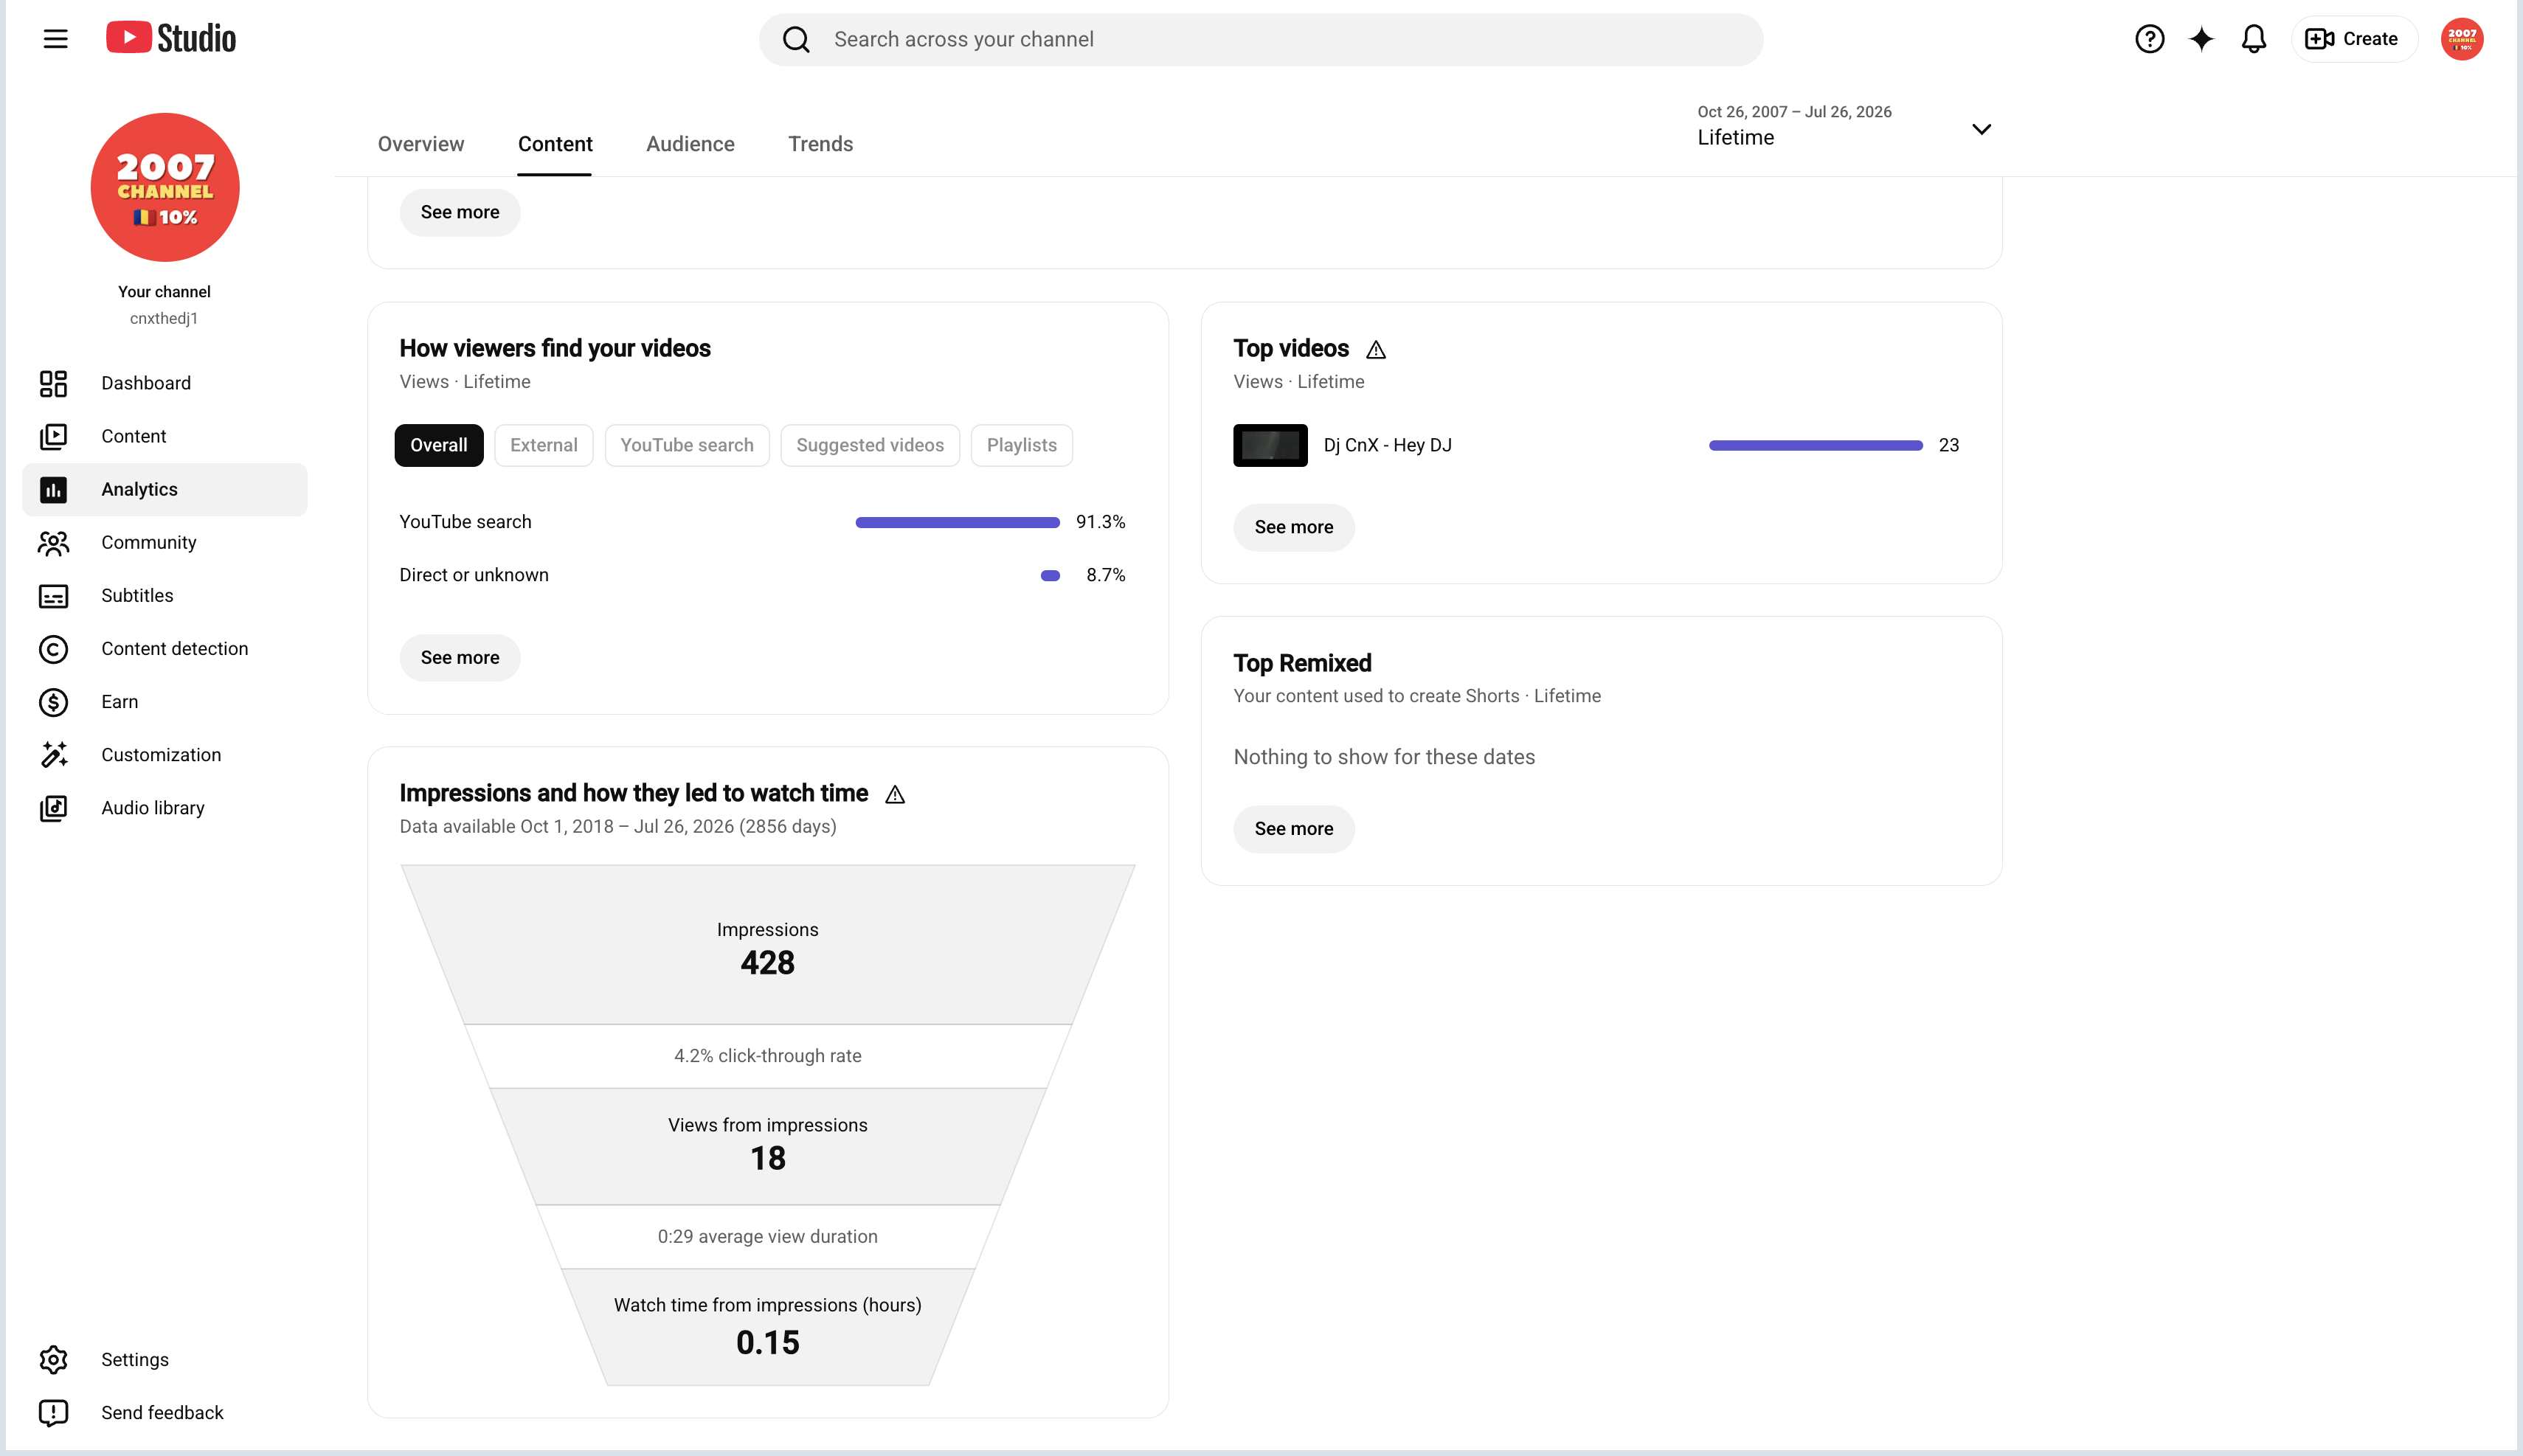
Task: Click the Top videos 23 views bar
Action: [1815, 445]
